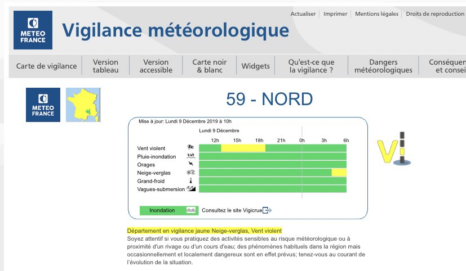Open the Droits de reproduction link

435,13
